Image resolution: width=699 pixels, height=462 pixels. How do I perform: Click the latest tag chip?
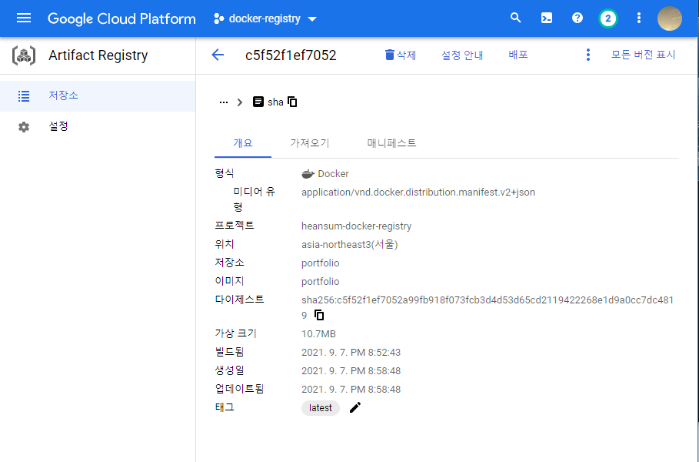point(321,408)
